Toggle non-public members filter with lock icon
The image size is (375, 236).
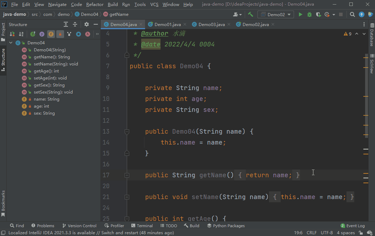[x=60, y=34]
